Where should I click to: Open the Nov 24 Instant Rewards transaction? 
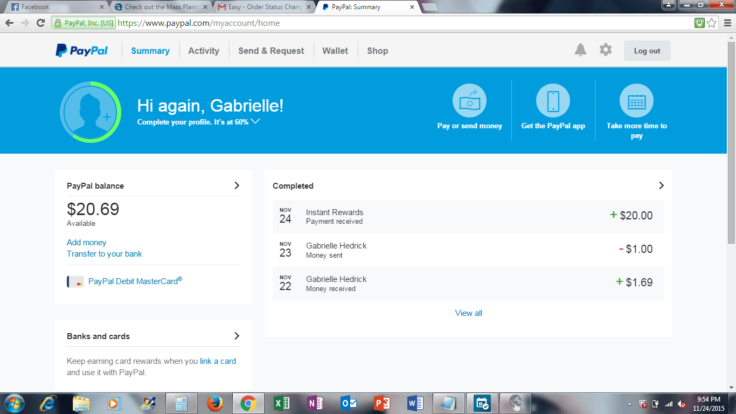(468, 217)
